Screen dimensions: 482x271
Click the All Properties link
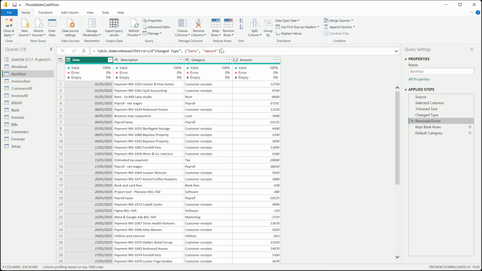tap(419, 79)
